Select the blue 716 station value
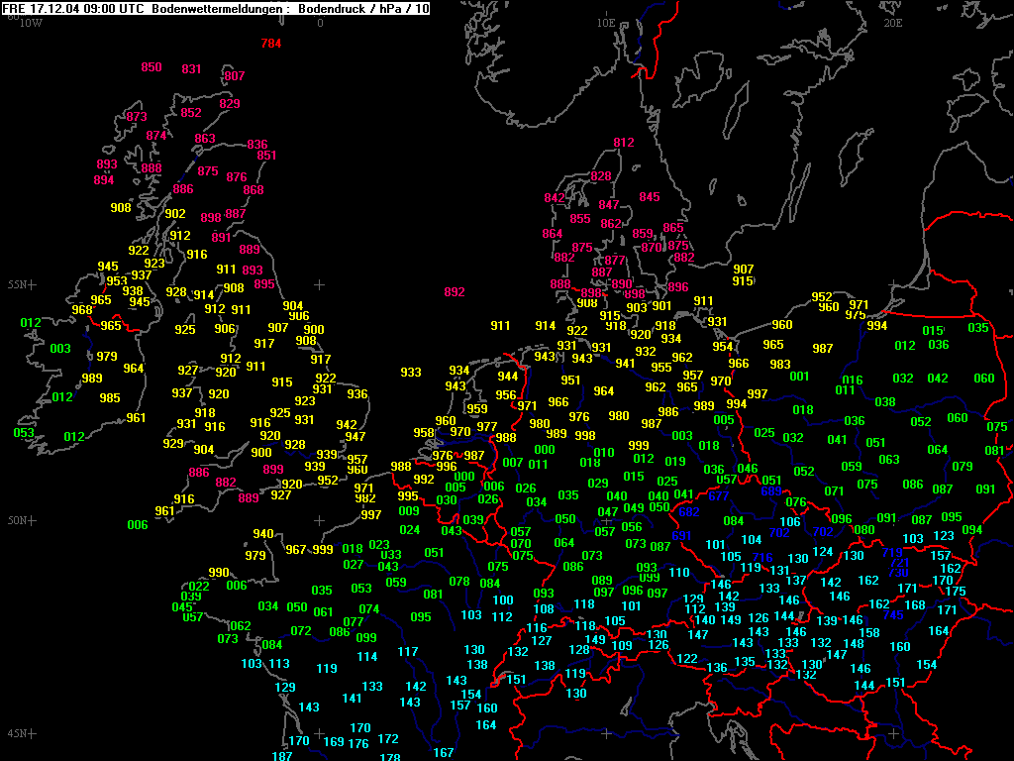This screenshot has height=761, width=1014. tap(763, 557)
